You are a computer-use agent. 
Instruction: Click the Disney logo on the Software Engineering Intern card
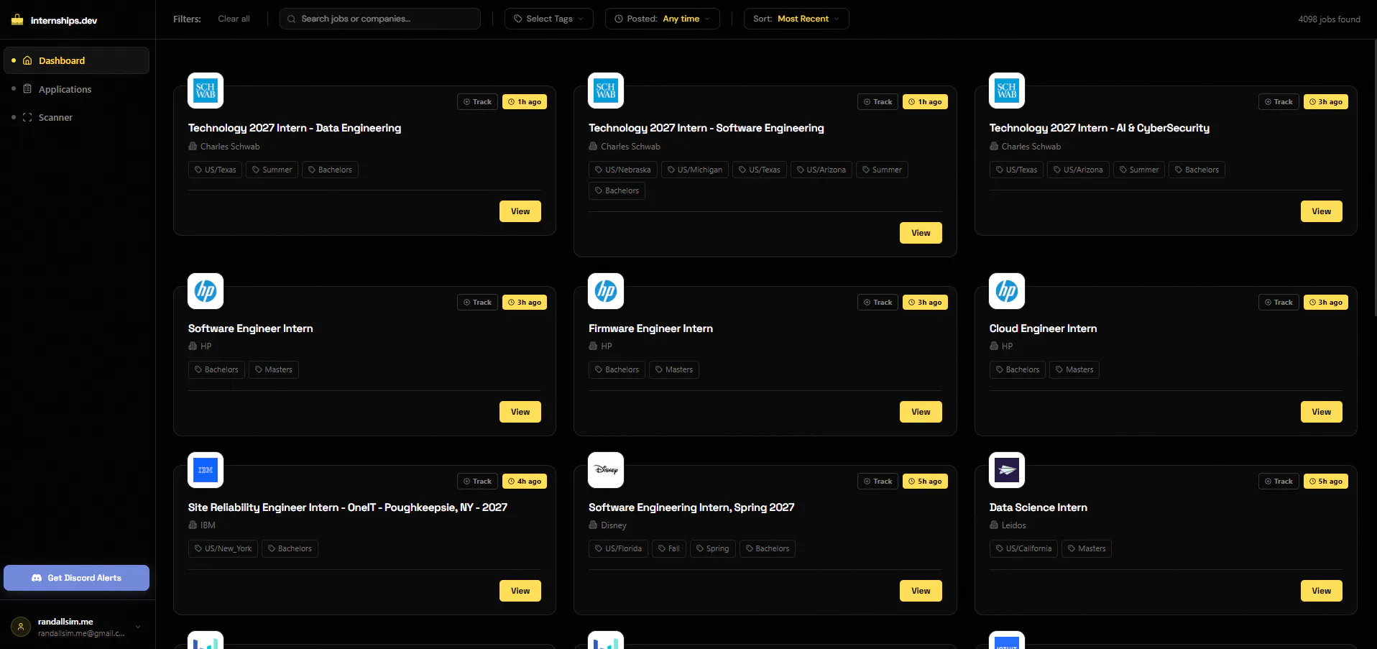click(x=606, y=470)
